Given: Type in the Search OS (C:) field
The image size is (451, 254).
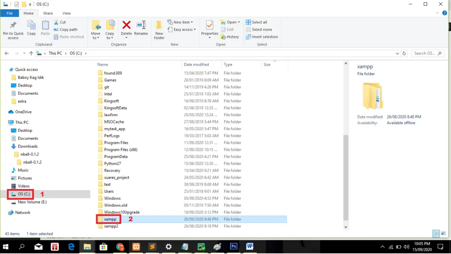Looking at the screenshot, I should (425, 53).
